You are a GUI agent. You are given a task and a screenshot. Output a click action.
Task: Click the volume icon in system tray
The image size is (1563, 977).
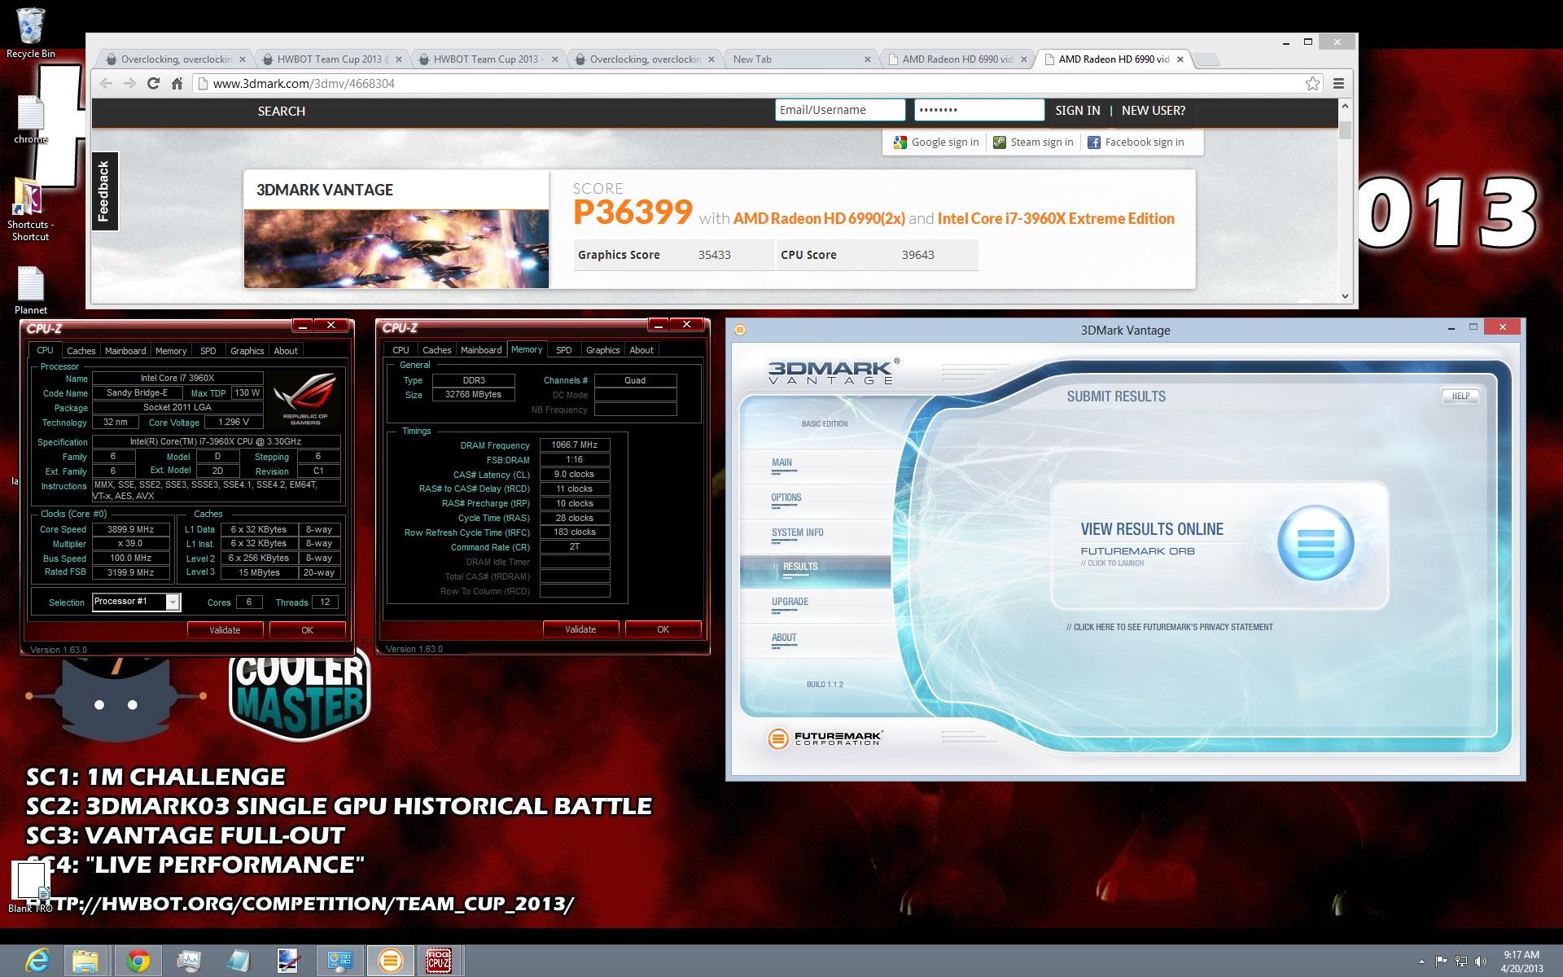[1481, 962]
